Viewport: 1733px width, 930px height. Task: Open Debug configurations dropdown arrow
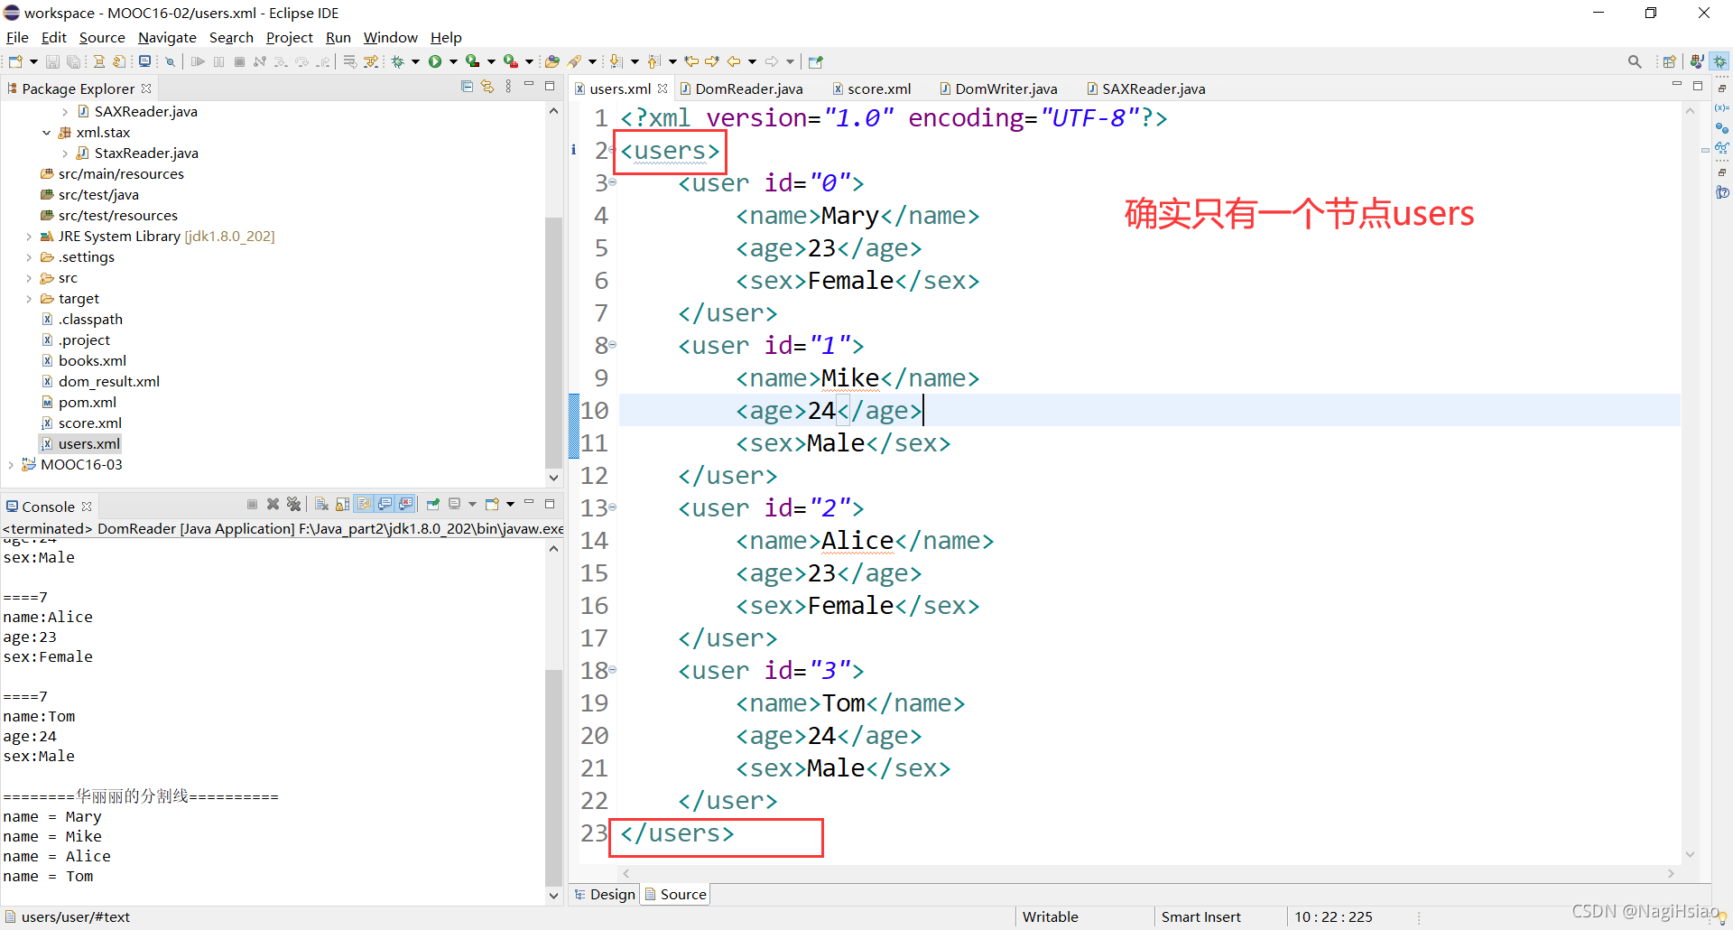coord(415,61)
